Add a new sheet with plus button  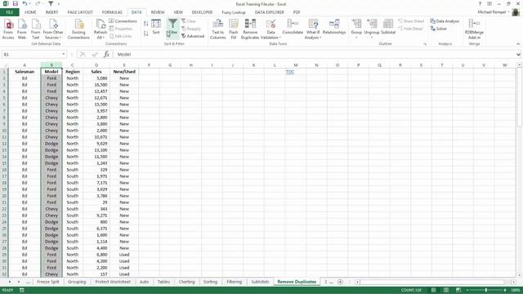[340, 282]
